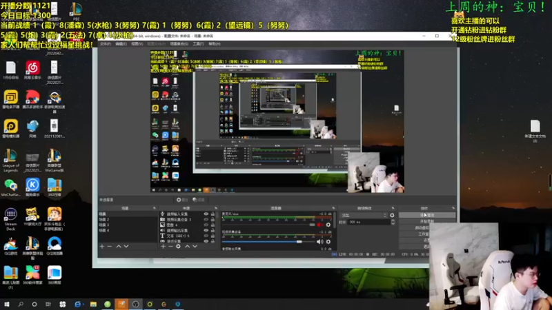
Task: Click the 属性 button above the docks
Action: [182, 200]
